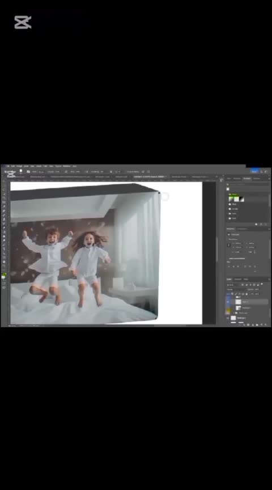The image size is (272, 490).
Task: Switch to the Channels tab
Action: pyautogui.click(x=237, y=280)
